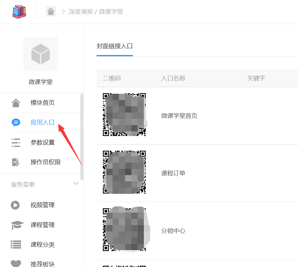Click the play icon beside 视频管理
Viewport: 298px width, 267px height.
point(15,205)
